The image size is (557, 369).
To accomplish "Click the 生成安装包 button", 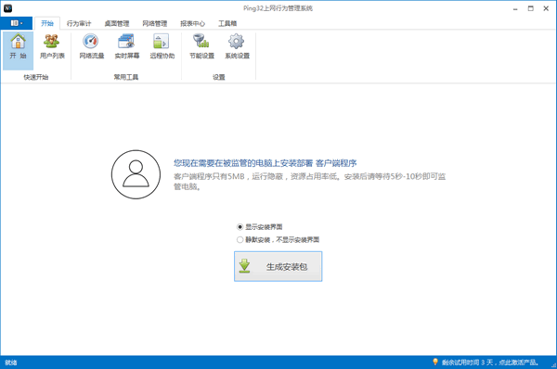I will (x=278, y=266).
